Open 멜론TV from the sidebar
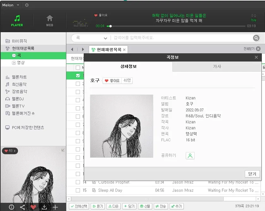The height and width of the screenshot is (211, 265). coord(15,106)
